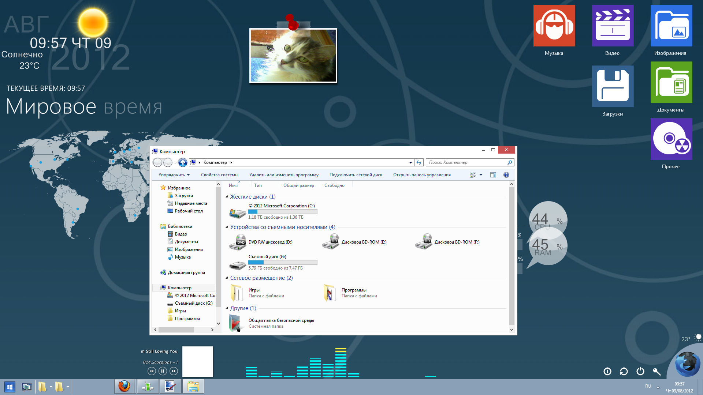Click the desktop wrench settings icon

657,372
